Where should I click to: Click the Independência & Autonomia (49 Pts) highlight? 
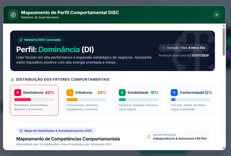[180, 138]
